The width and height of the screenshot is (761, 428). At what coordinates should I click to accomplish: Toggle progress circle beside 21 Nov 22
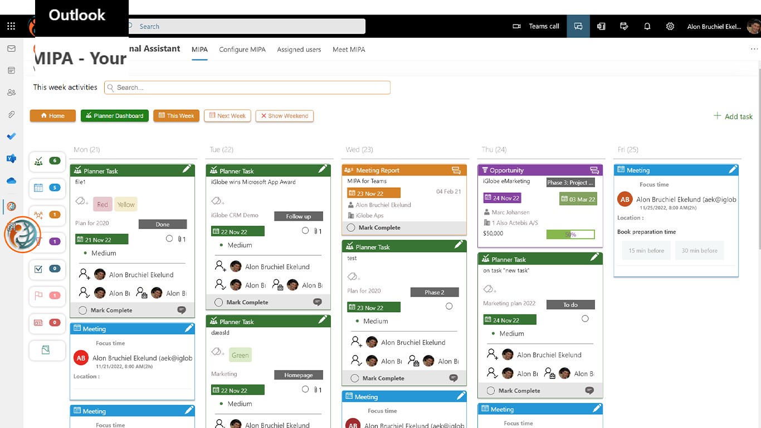169,239
